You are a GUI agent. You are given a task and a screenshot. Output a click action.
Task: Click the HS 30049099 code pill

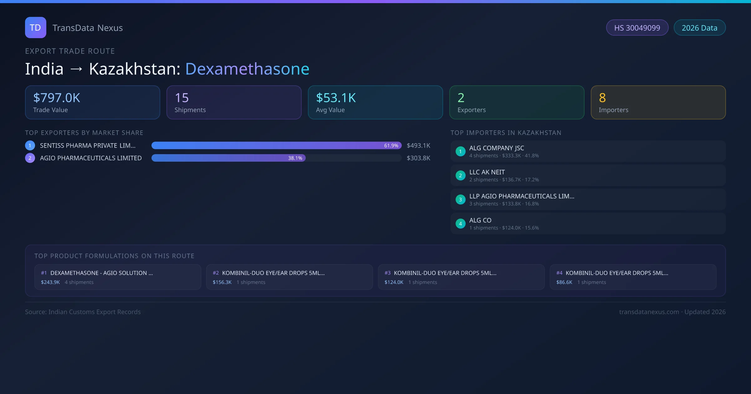pyautogui.click(x=637, y=28)
